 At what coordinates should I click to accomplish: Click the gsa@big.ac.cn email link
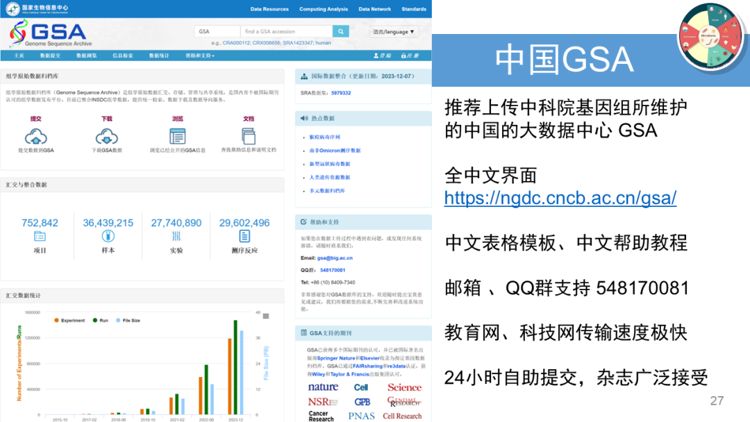[x=335, y=258]
